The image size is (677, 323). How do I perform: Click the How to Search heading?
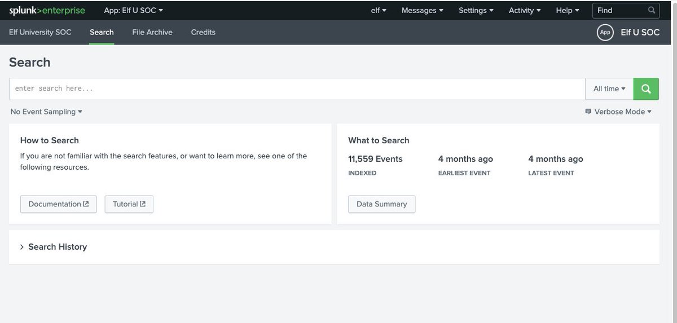(x=50, y=140)
